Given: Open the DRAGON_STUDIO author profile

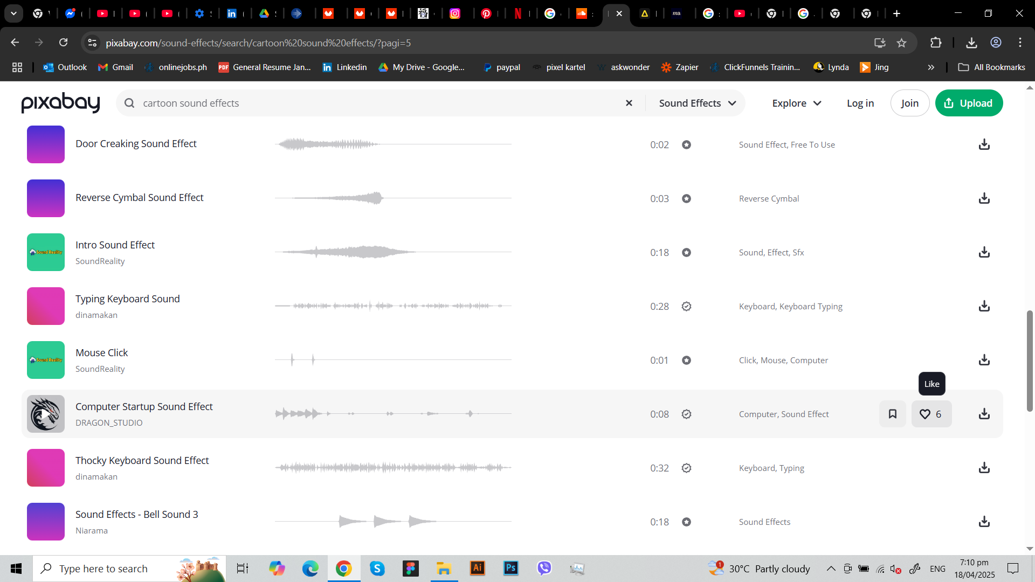Looking at the screenshot, I should 109,423.
